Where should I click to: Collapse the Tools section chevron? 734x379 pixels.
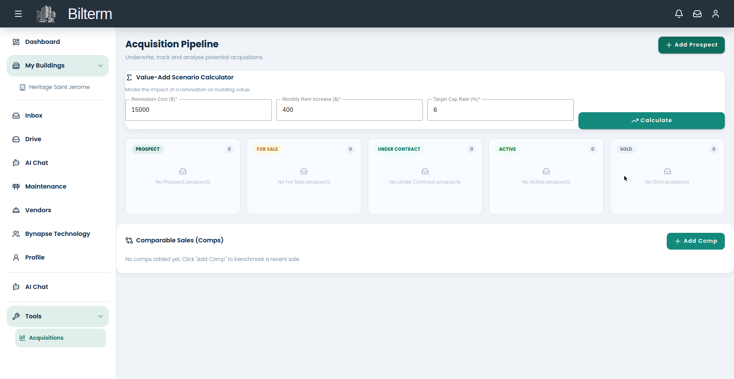[101, 316]
